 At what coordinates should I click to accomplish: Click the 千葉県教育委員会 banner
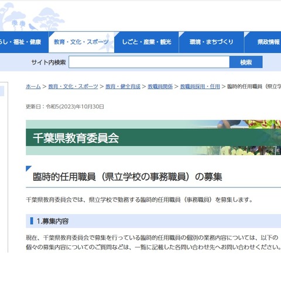[x=153, y=138]
